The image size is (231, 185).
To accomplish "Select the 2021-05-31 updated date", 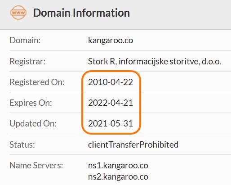I will (x=111, y=124).
